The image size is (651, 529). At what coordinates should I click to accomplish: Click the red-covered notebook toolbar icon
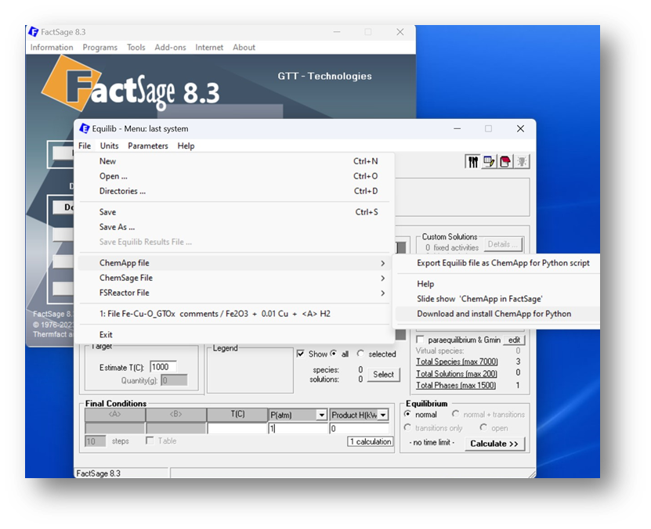tap(505, 162)
